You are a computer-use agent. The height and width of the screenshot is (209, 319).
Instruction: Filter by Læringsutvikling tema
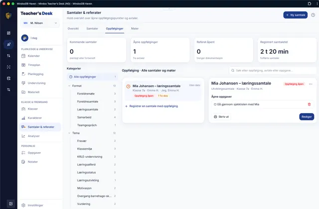(x=94, y=180)
